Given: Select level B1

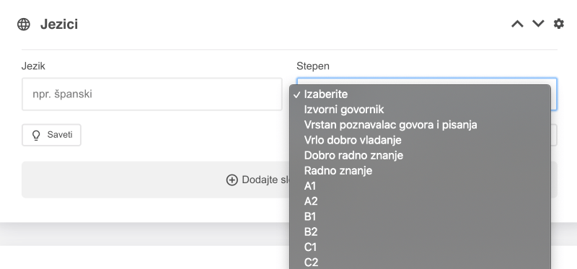Looking at the screenshot, I should pos(420,216).
